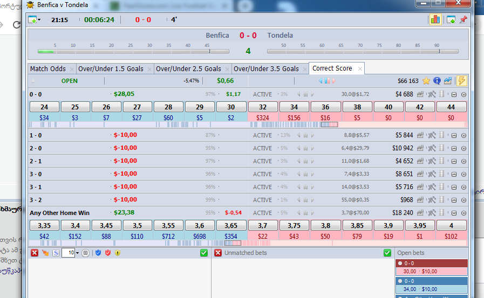Click odds button 3,7 for Any Other Home Win
This screenshot has width=484, height=298.
coord(263,226)
